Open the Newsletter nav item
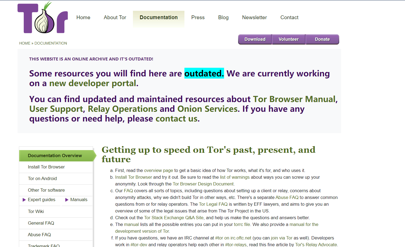Image resolution: width=405 pixels, height=247 pixels. point(255,18)
